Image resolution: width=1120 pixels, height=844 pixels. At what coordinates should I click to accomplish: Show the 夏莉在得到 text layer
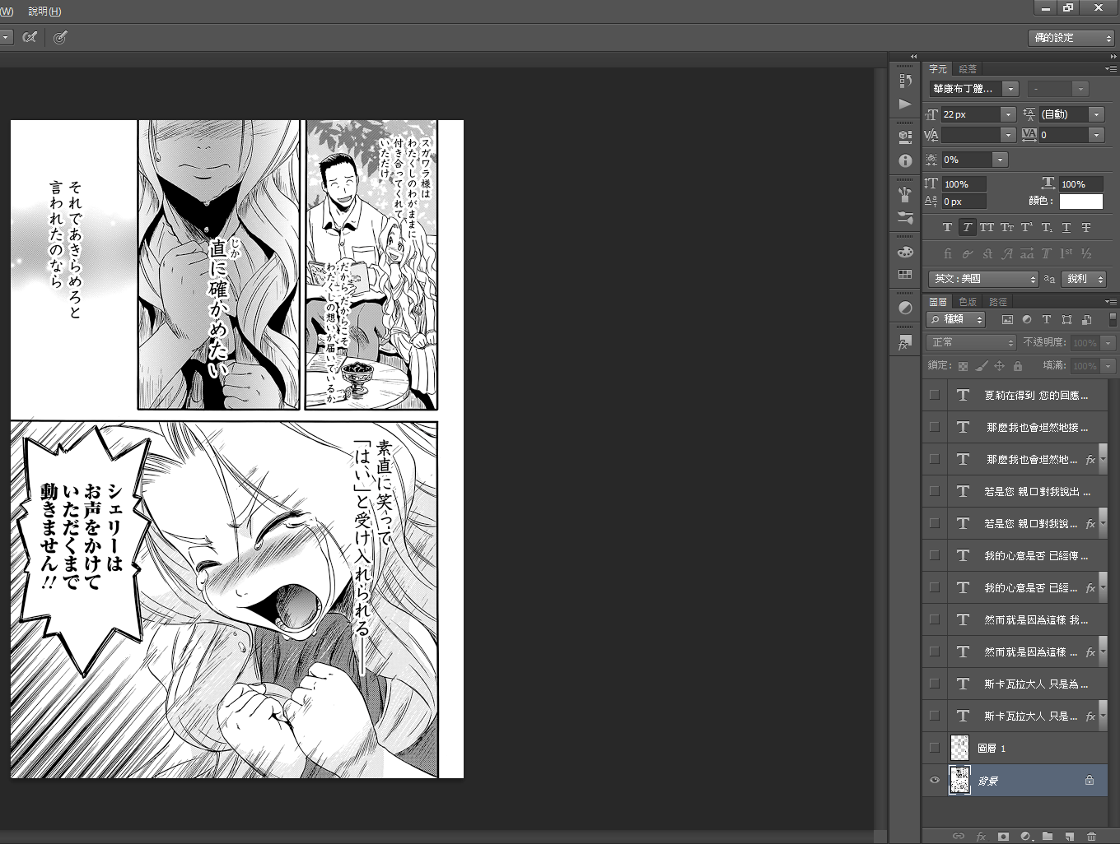[934, 395]
